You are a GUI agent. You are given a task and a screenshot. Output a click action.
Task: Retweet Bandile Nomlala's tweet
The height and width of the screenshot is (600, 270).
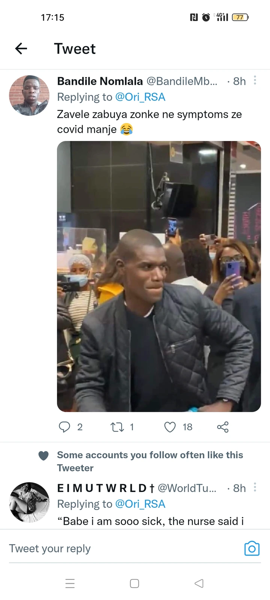tap(117, 427)
